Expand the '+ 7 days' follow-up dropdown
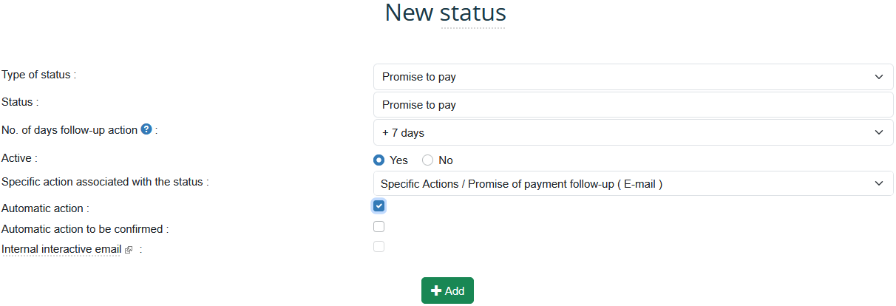The width and height of the screenshot is (896, 306). point(633,132)
